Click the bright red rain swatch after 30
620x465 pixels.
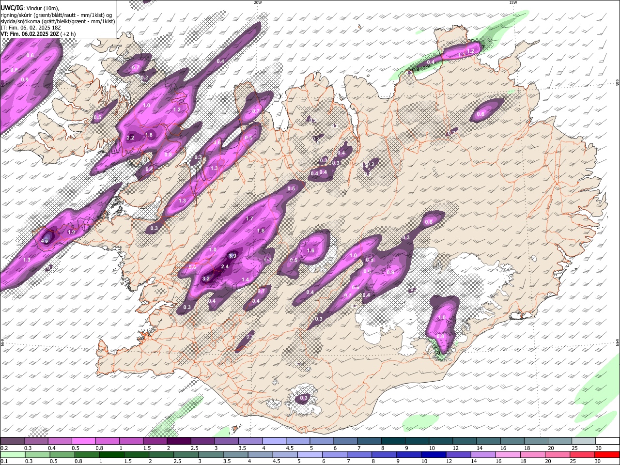[607, 454]
